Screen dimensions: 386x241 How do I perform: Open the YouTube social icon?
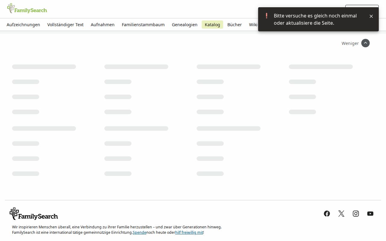pos(370,214)
